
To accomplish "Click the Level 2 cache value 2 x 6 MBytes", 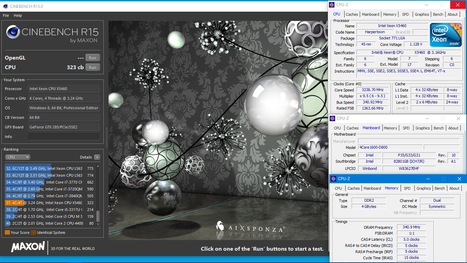I will [x=426, y=102].
